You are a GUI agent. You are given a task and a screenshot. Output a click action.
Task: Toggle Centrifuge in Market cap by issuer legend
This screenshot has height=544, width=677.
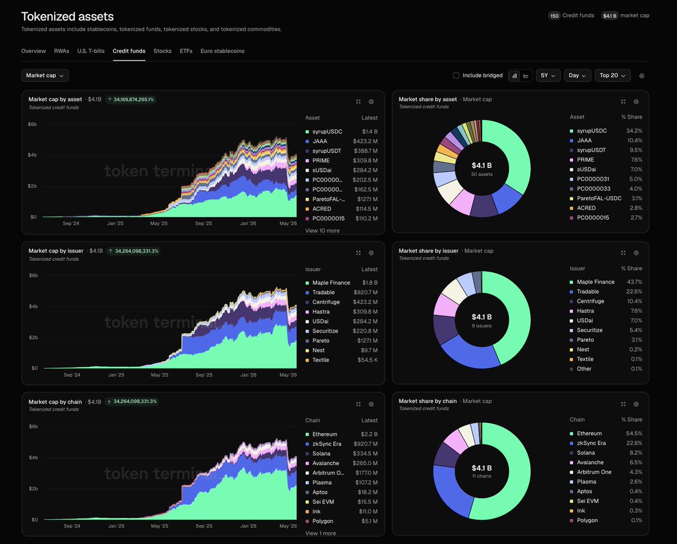[x=341, y=302]
